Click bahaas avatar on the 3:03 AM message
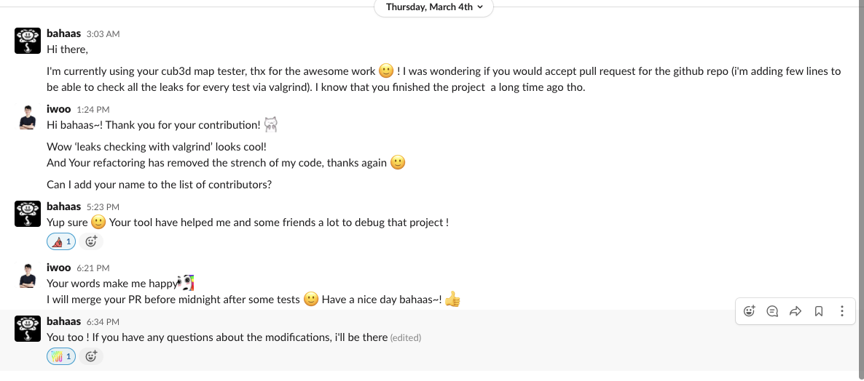 pos(28,41)
